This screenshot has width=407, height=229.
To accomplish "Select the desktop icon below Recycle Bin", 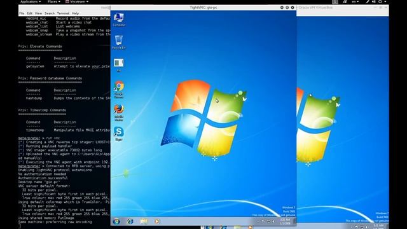I will tap(119, 65).
